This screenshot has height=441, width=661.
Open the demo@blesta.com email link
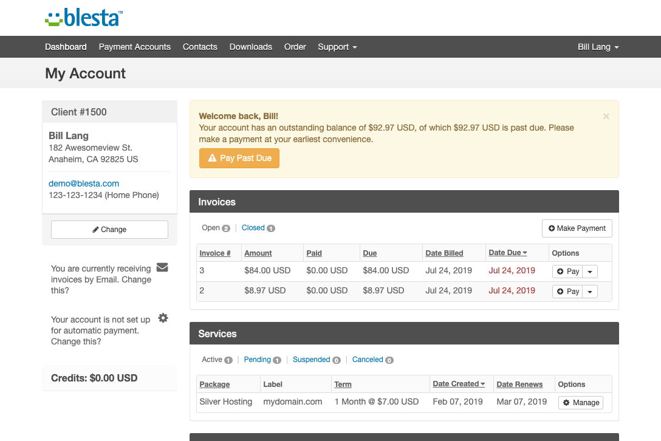83,183
